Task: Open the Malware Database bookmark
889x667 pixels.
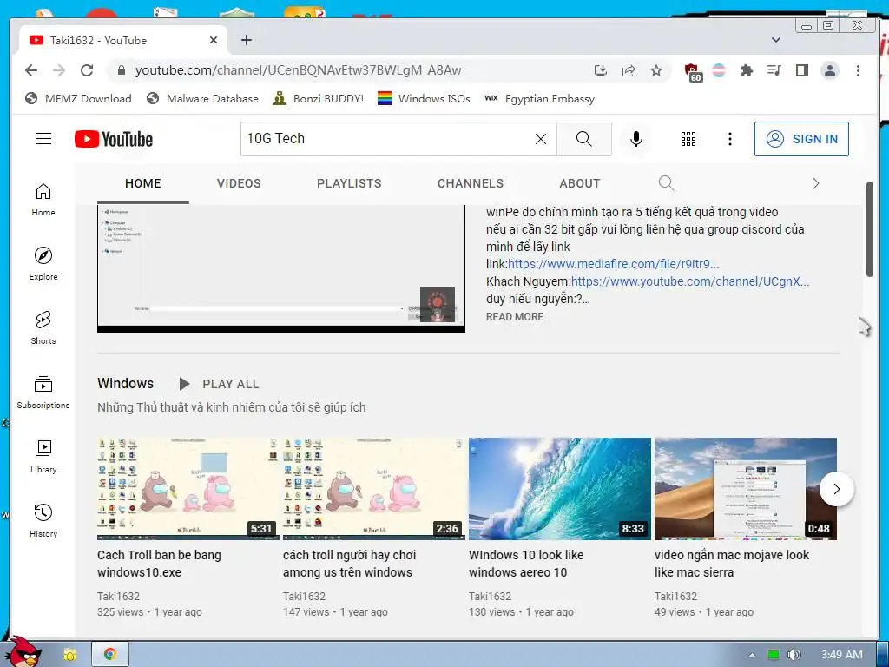Action: (x=201, y=99)
